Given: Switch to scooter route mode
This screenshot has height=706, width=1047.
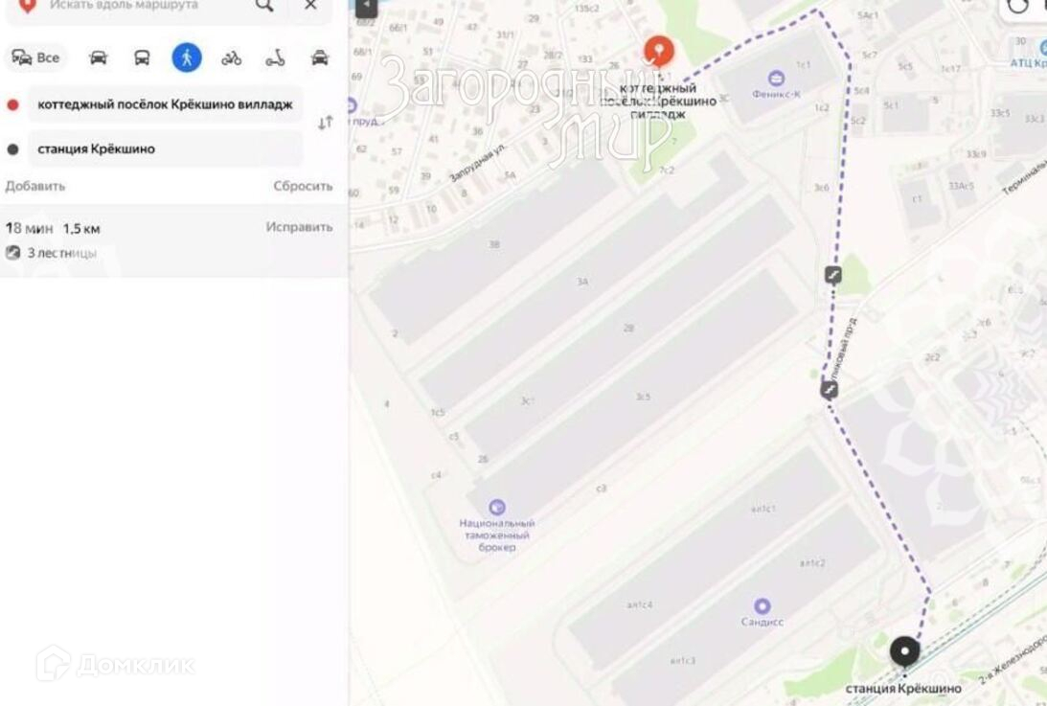Looking at the screenshot, I should [275, 58].
